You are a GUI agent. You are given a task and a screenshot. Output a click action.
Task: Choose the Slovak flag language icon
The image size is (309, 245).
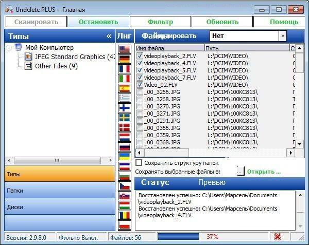[x=125, y=196]
